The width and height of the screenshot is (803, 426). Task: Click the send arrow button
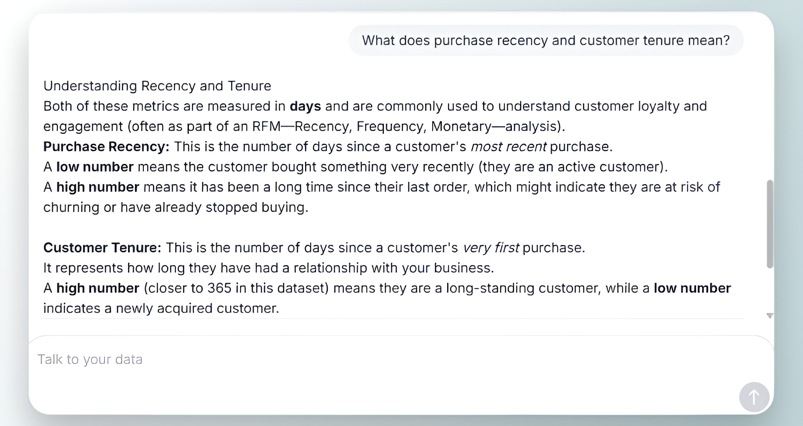pyautogui.click(x=754, y=397)
